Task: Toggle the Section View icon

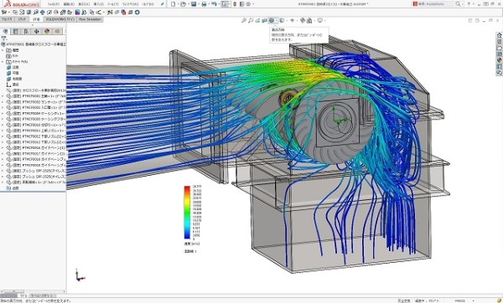Action: (x=264, y=20)
